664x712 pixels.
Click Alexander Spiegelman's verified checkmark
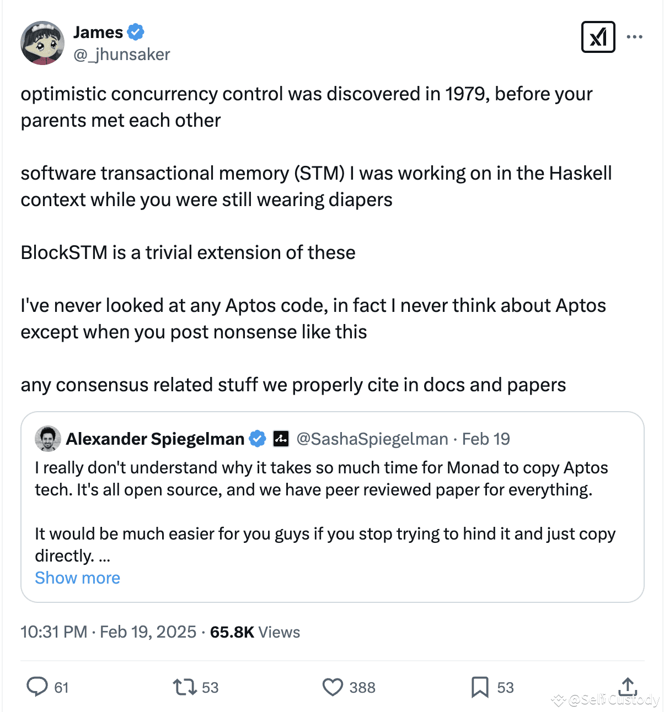tap(257, 439)
